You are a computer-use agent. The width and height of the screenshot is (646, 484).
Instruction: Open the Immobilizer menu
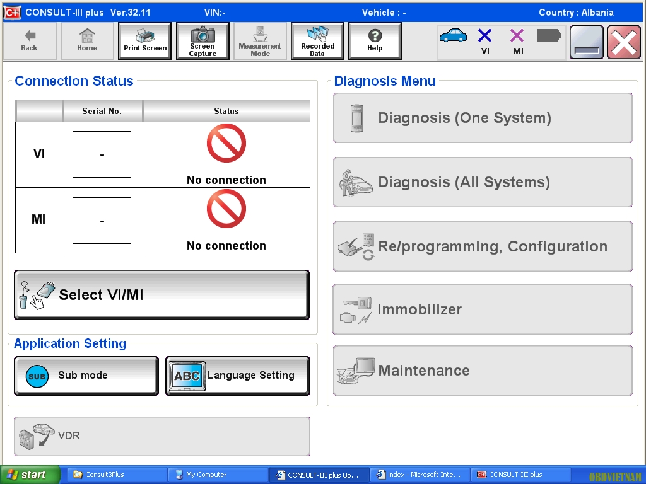click(x=483, y=309)
